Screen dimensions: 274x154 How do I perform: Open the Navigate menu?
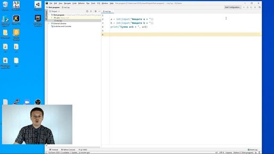point(67,3)
